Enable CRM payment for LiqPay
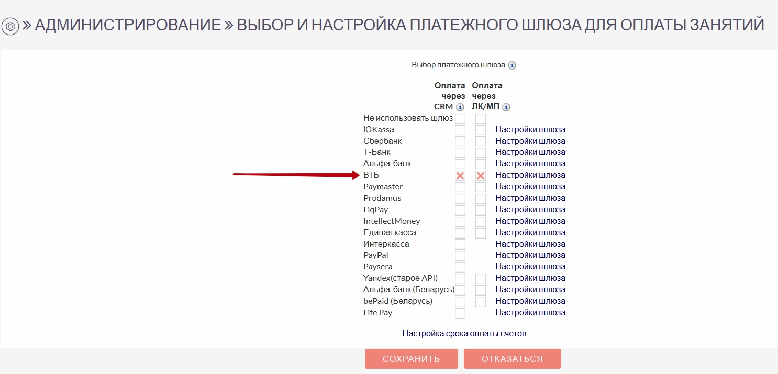The width and height of the screenshot is (778, 374). [x=460, y=210]
